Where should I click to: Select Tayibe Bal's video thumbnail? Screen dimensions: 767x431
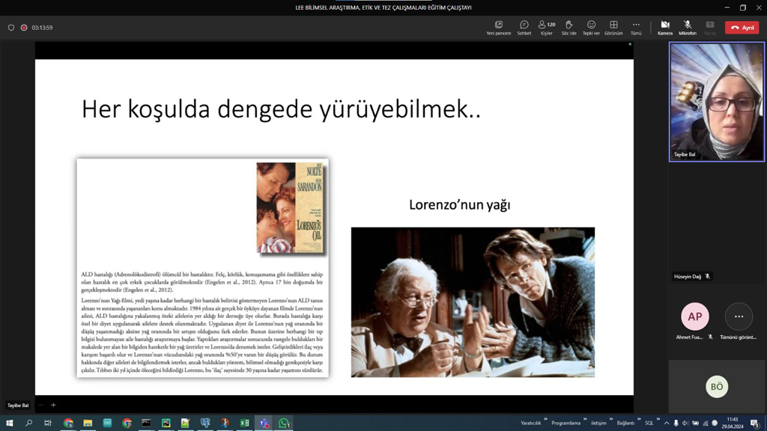click(717, 102)
